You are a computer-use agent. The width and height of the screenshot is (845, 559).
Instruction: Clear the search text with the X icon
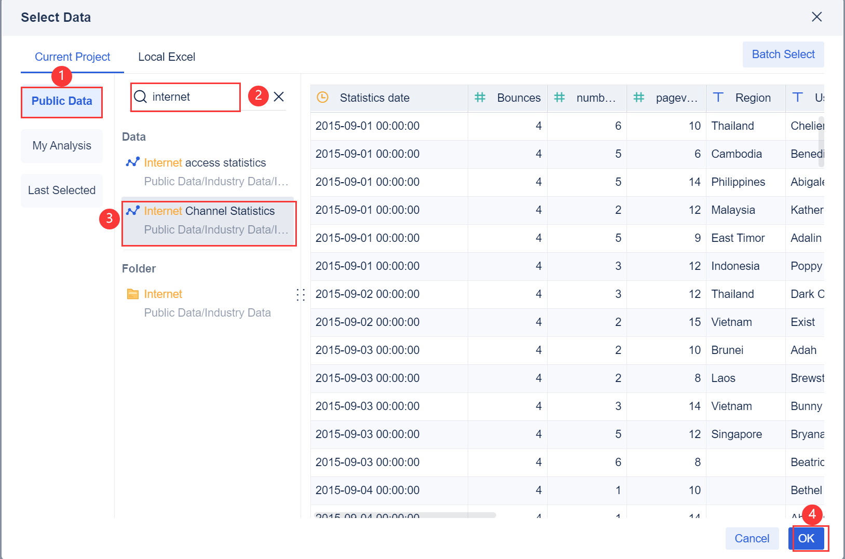pos(279,97)
